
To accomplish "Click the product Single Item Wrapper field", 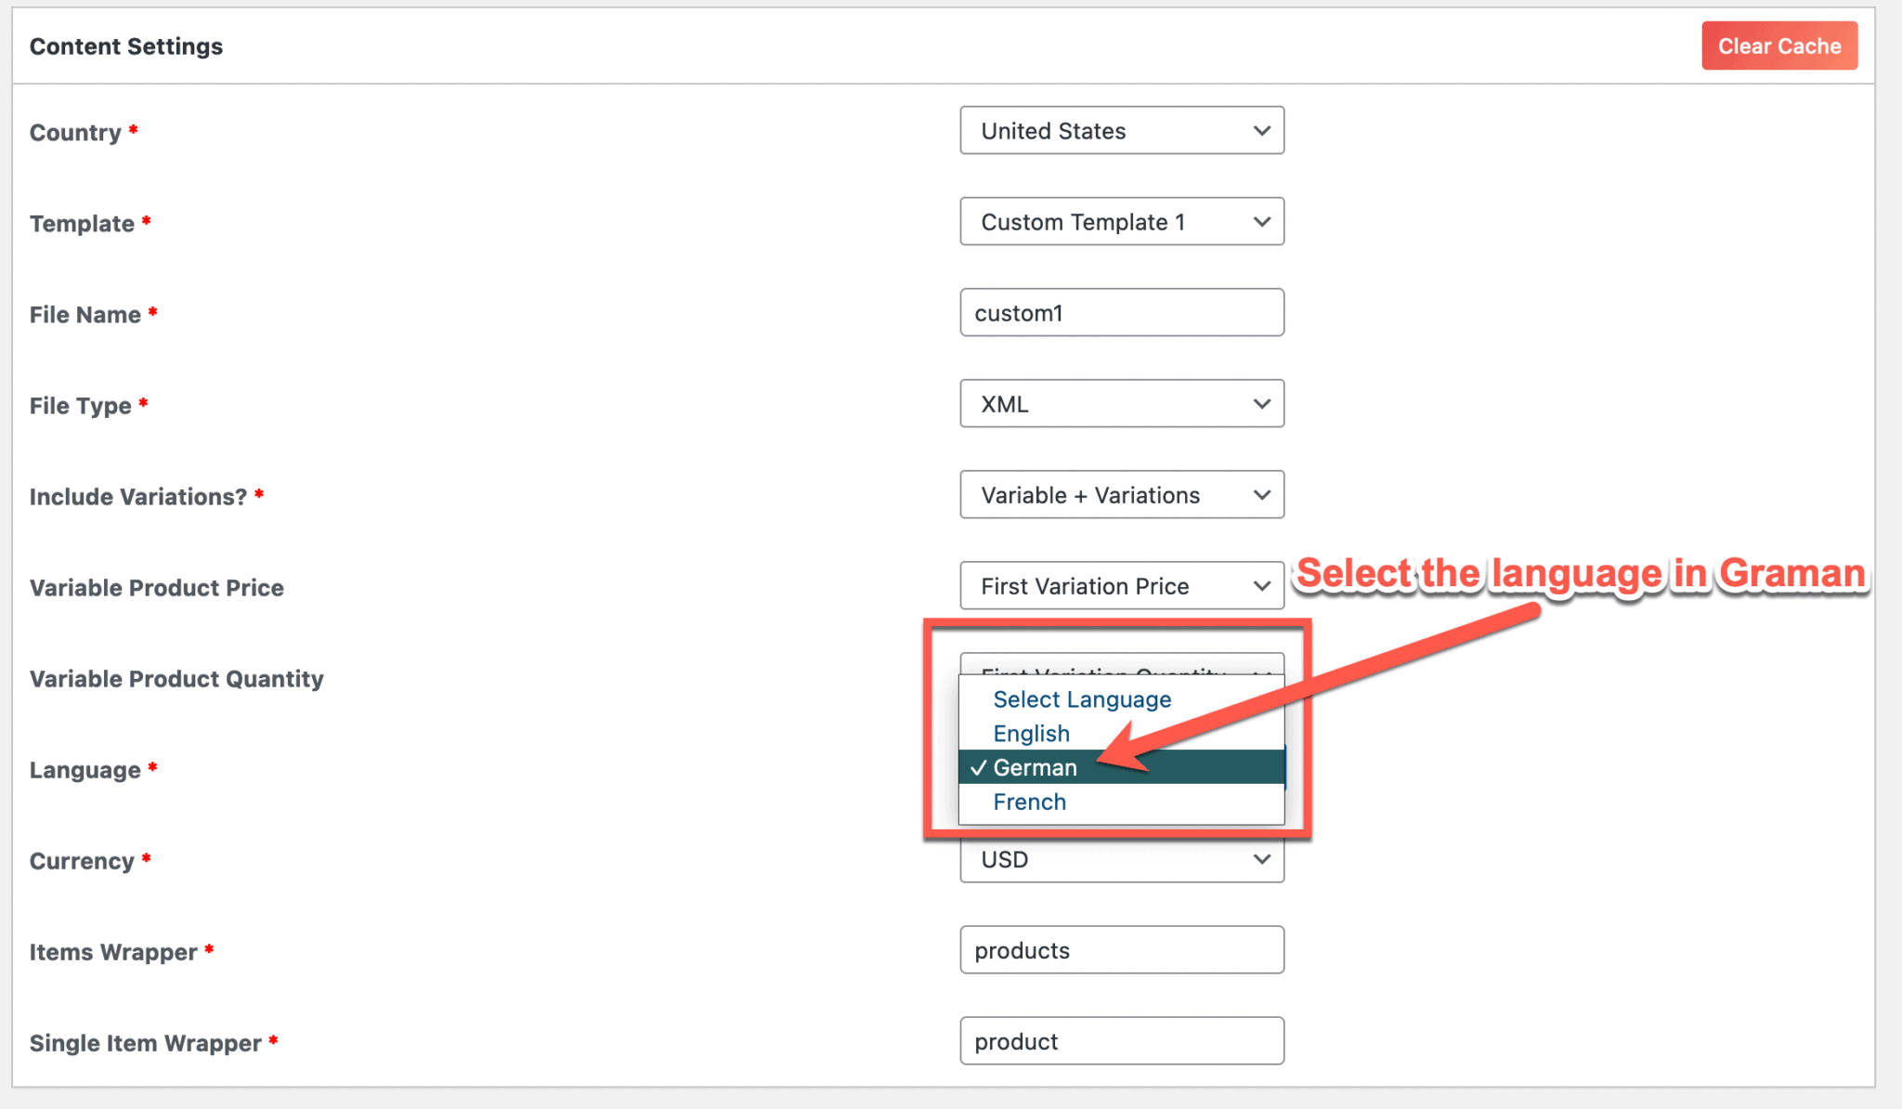I will pyautogui.click(x=1121, y=1041).
